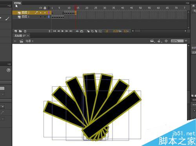
Task: Toggle the Onion Skin icon
Action: [88, 31]
